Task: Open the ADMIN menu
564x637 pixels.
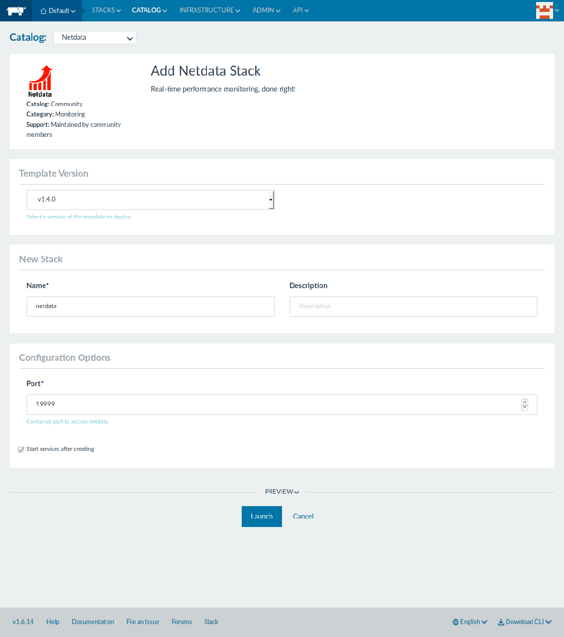Action: tap(266, 10)
